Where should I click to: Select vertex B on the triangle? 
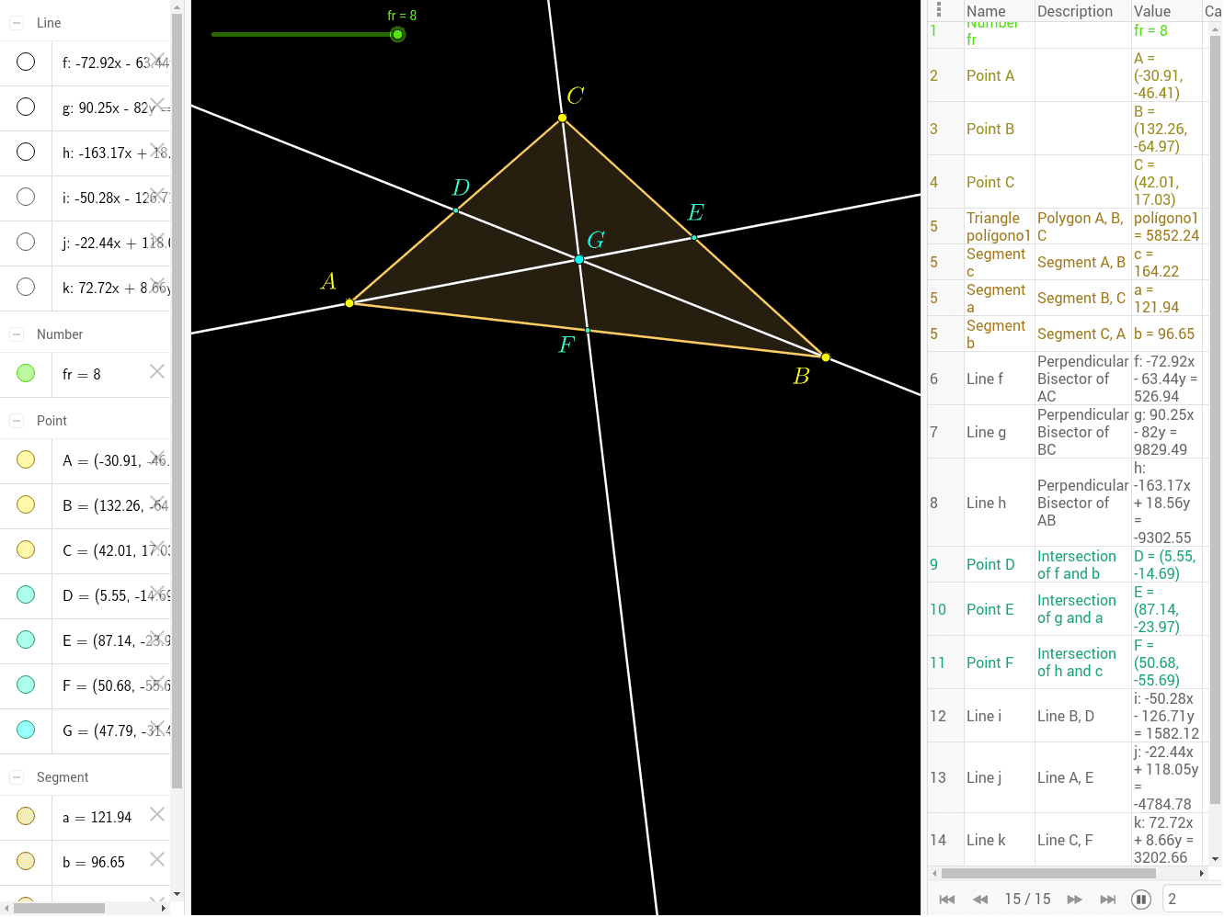point(826,357)
